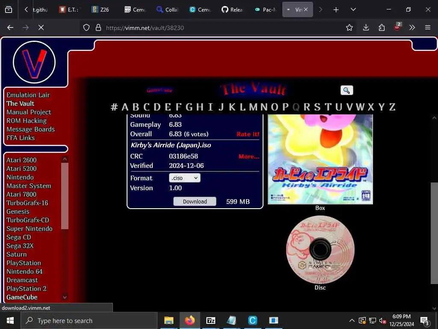438x329 pixels.
Task: Open the Emulation Lair link
Action: 28,95
